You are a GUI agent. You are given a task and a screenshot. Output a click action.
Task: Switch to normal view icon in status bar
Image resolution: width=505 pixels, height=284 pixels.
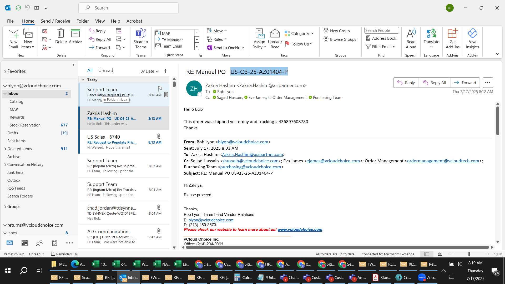pyautogui.click(x=427, y=254)
